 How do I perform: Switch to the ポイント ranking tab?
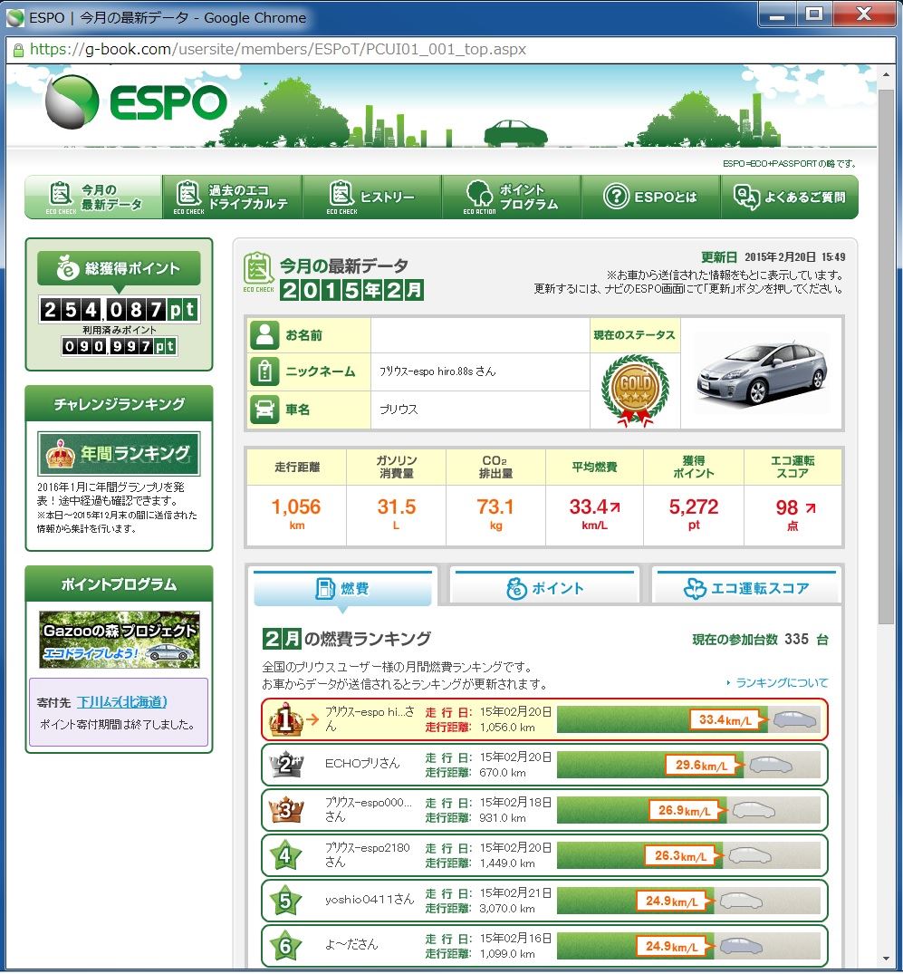(544, 588)
